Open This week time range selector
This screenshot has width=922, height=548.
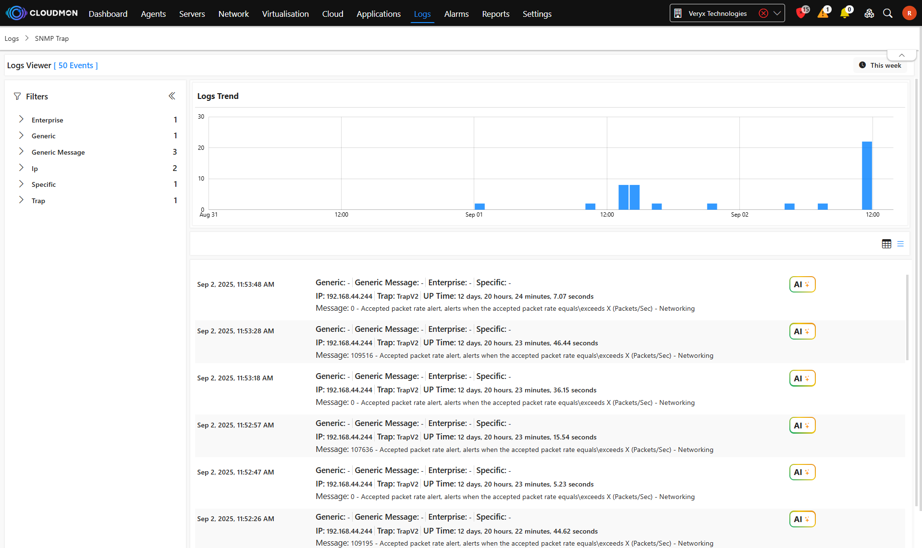(x=880, y=65)
